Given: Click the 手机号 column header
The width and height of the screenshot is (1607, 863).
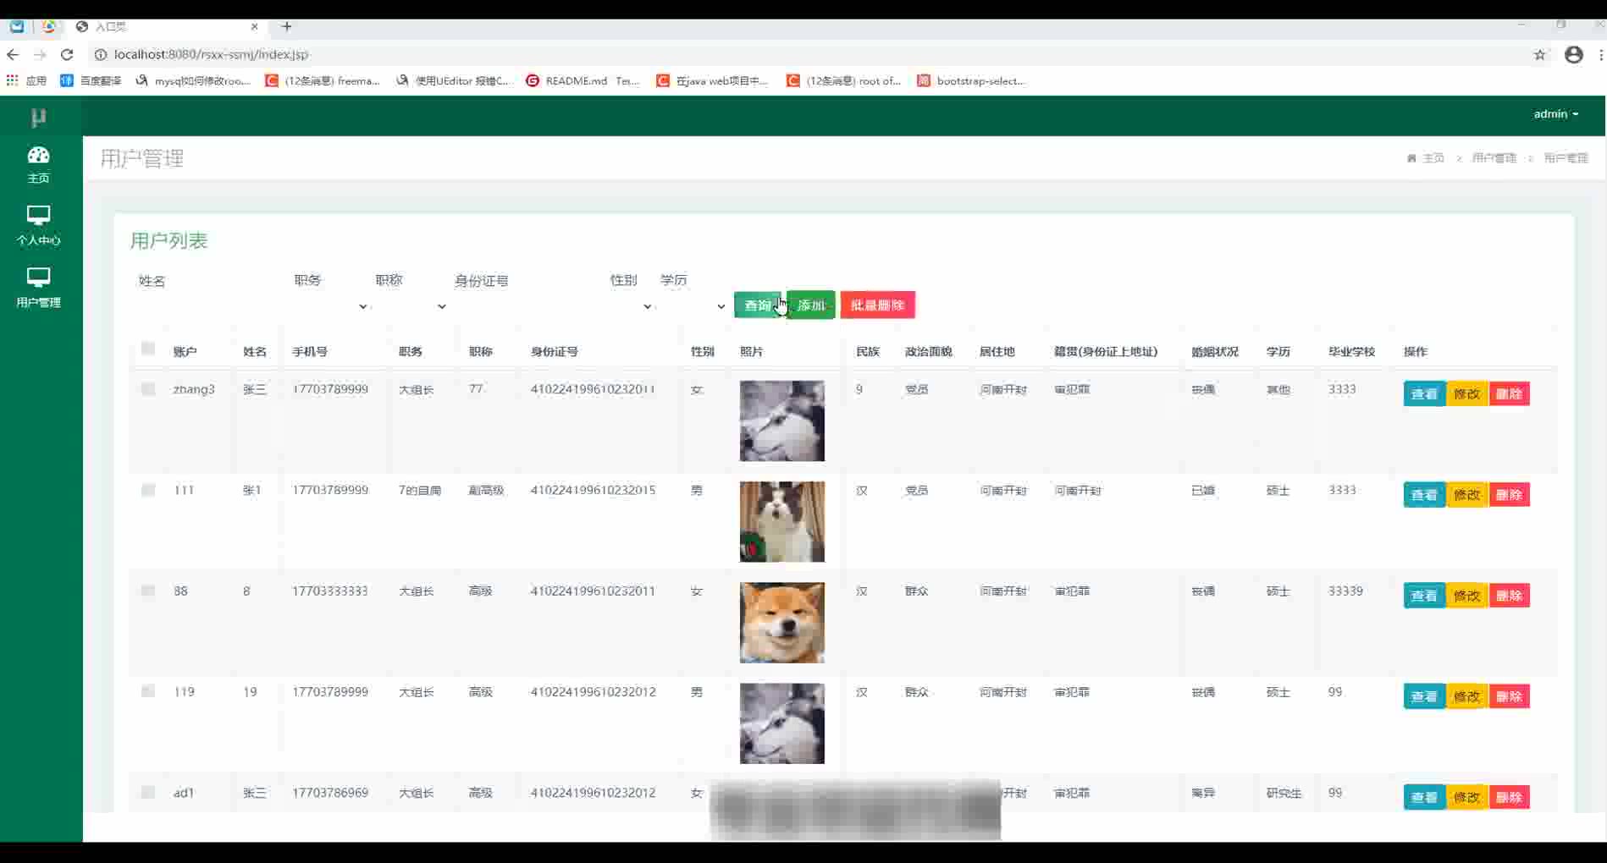Looking at the screenshot, I should [310, 351].
